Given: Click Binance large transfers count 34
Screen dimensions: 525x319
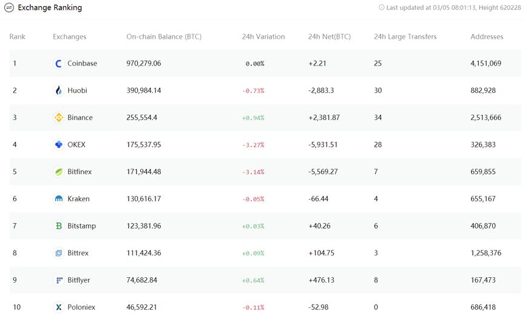Looking at the screenshot, I should point(378,118).
